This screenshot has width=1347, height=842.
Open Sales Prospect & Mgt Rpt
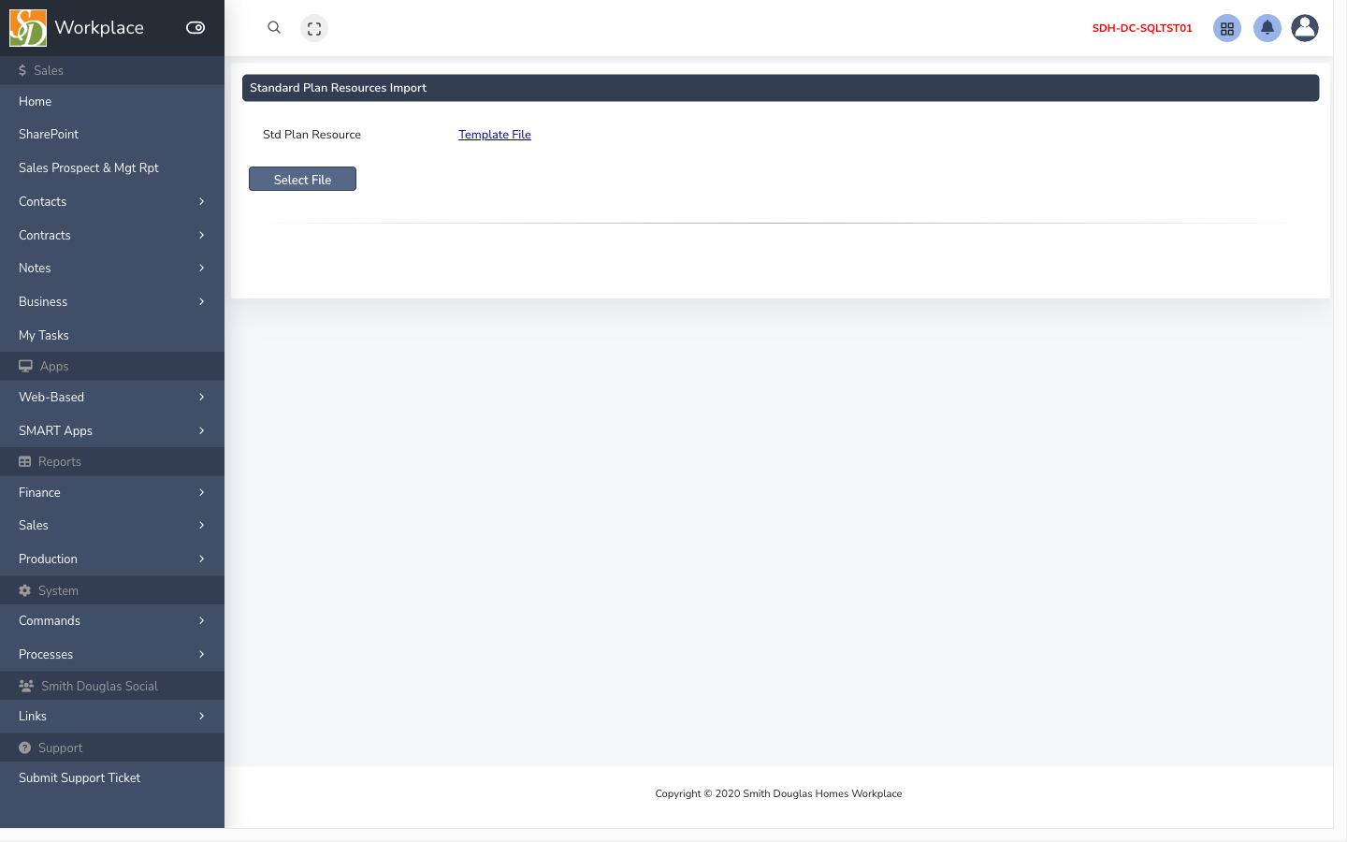[x=112, y=167]
